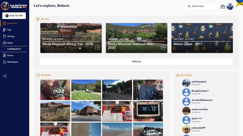243x136 pixels.
Task: Open the Paqui chips bag photo
Action: click(x=55, y=90)
